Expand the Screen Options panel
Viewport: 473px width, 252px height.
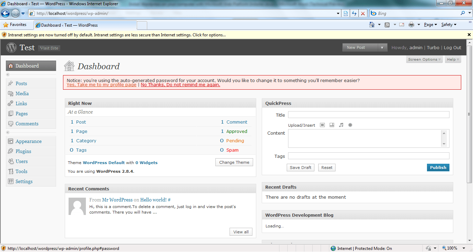(425, 59)
